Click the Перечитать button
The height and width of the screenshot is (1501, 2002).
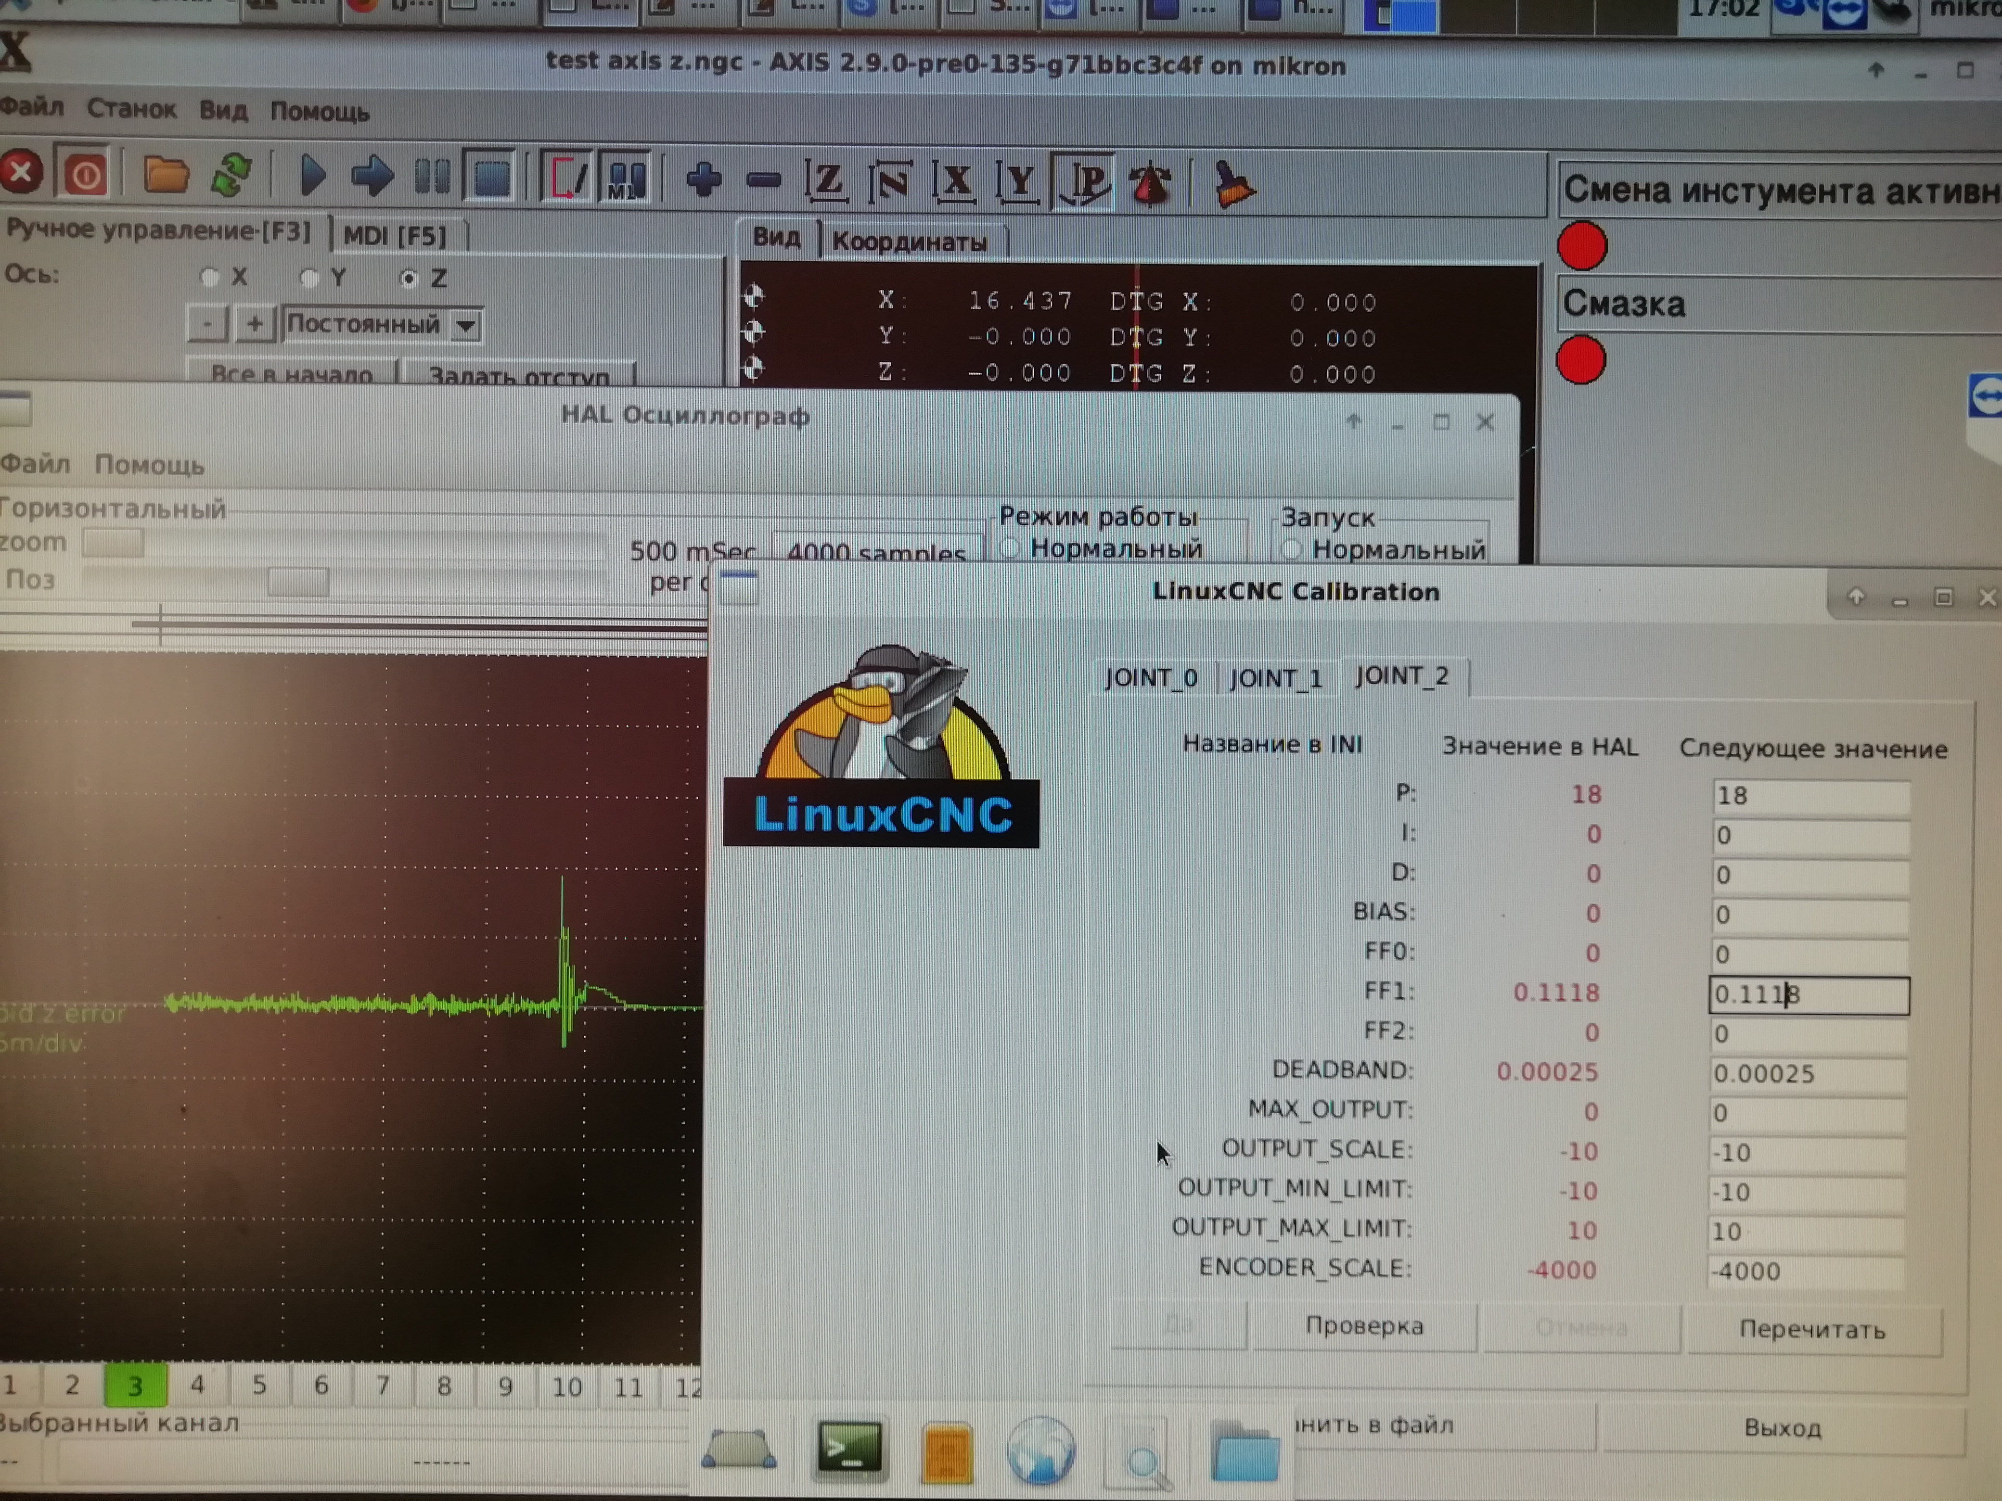coord(1812,1330)
